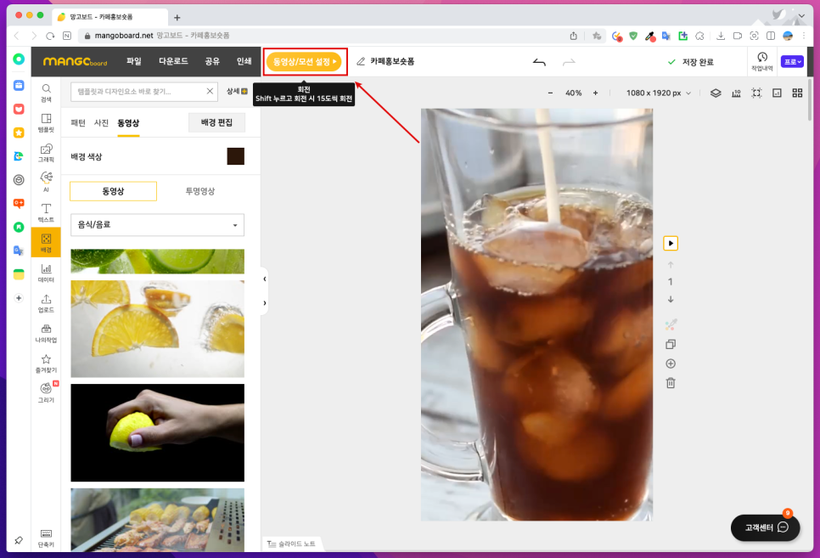
Task: Open the 다운로드 download menu
Action: (x=174, y=61)
